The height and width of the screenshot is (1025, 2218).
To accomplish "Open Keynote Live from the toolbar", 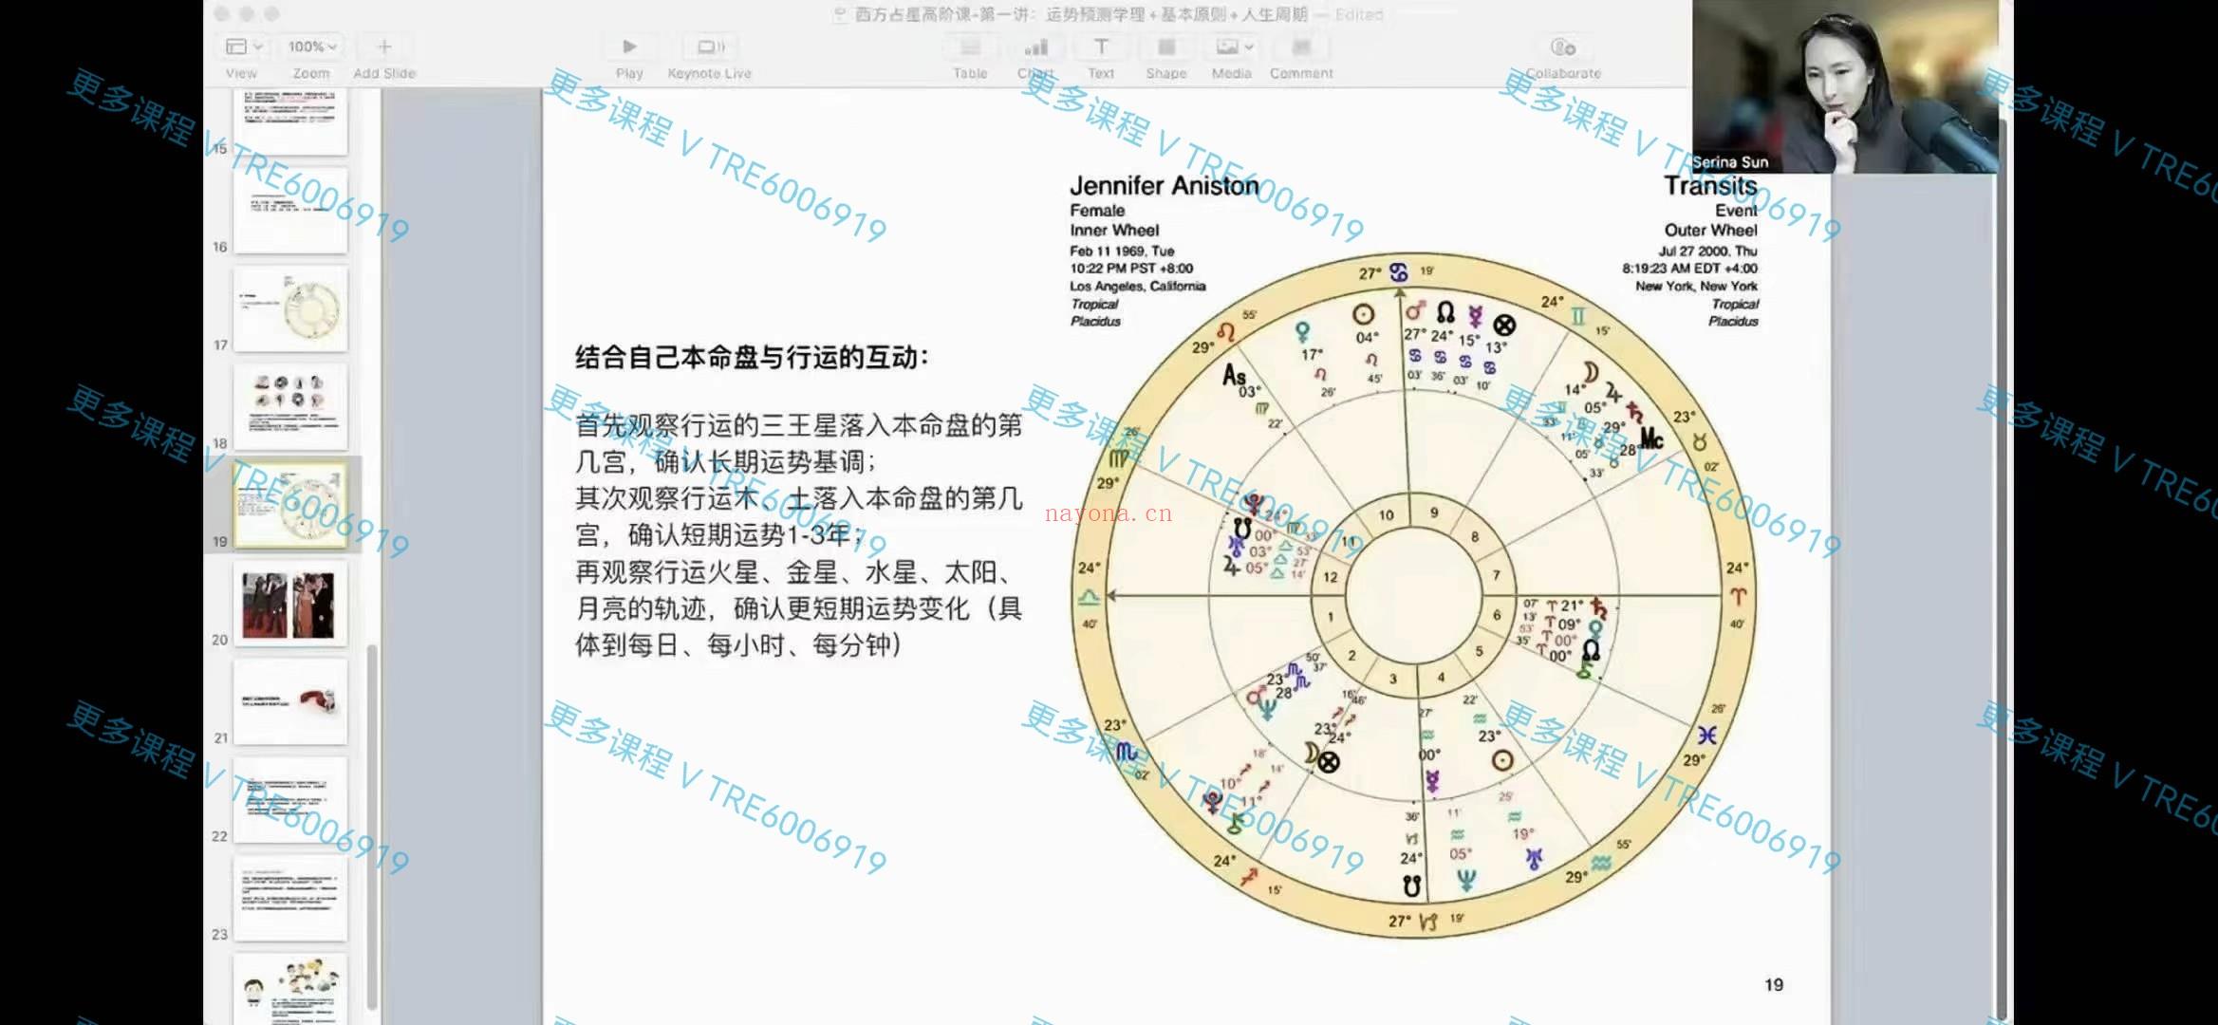I will 710,47.
